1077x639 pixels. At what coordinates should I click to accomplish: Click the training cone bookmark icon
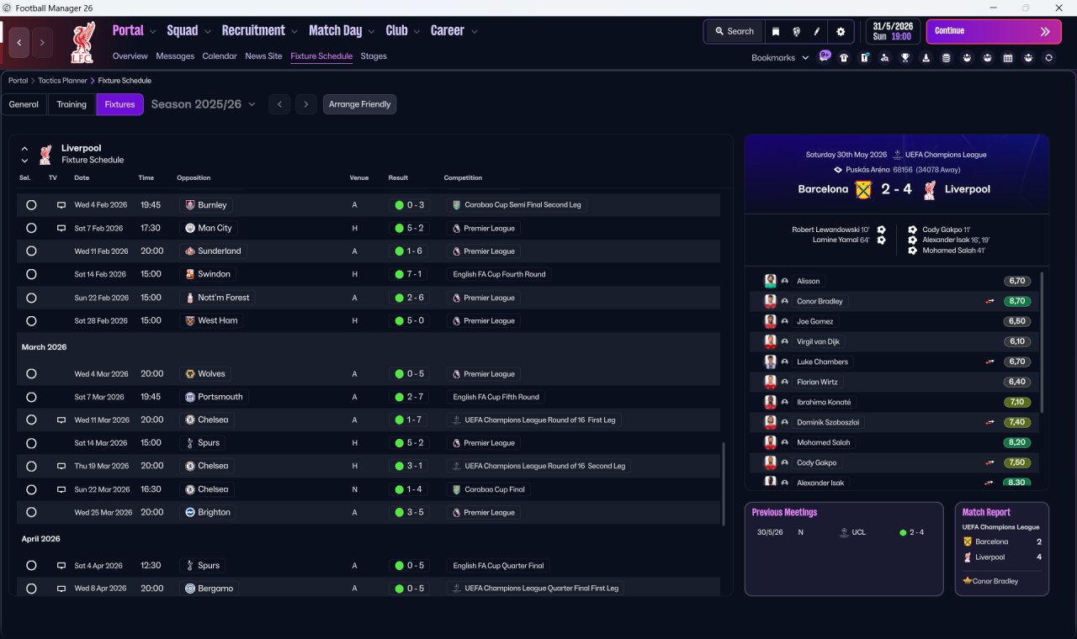926,58
